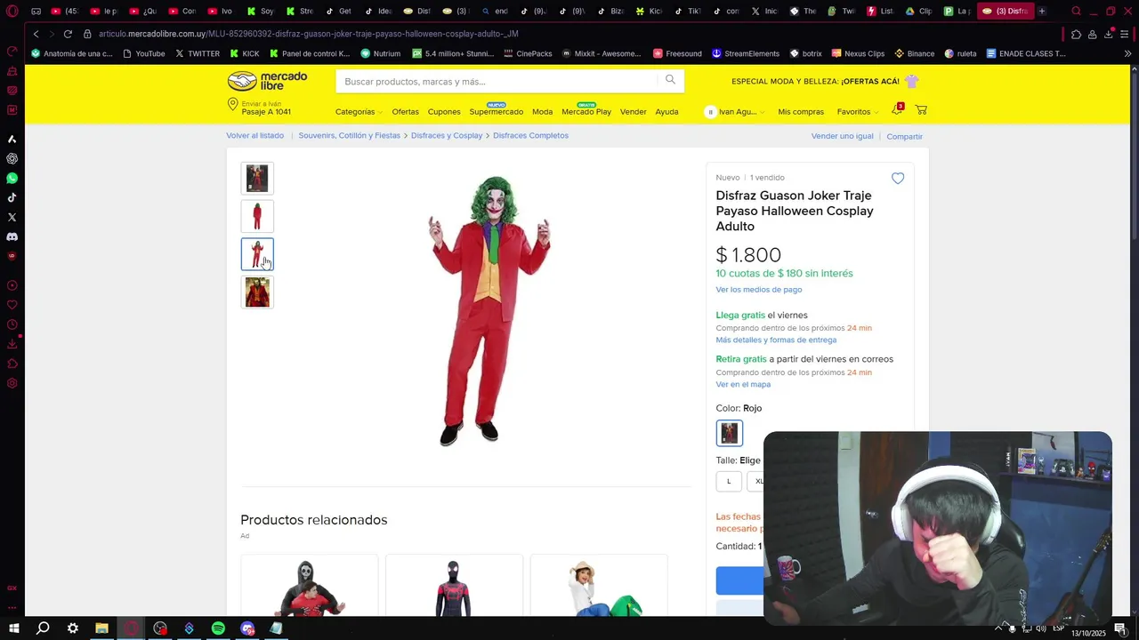
Task: Open Spotify from taskbar
Action: [x=218, y=628]
